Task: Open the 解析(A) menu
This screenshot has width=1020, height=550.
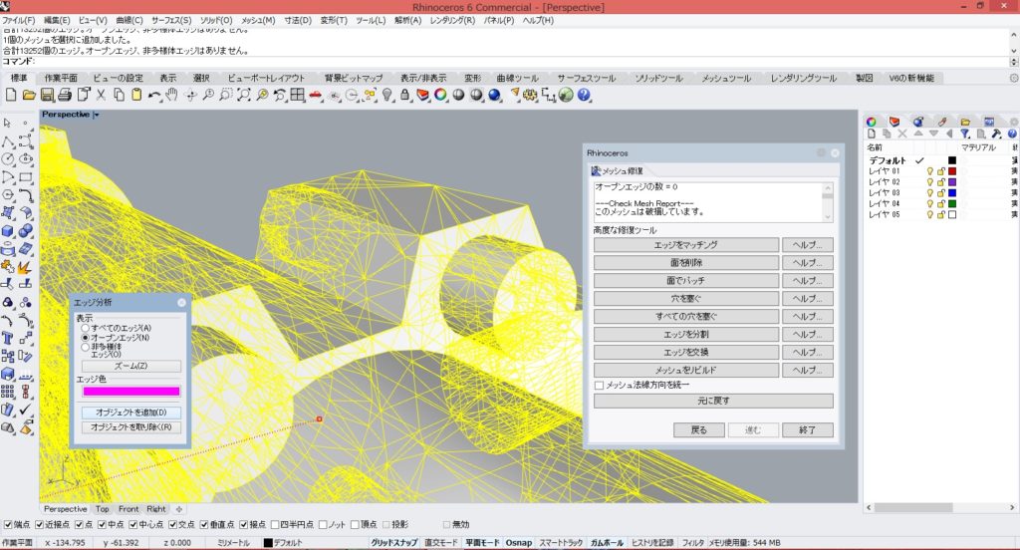Action: pyautogui.click(x=407, y=20)
